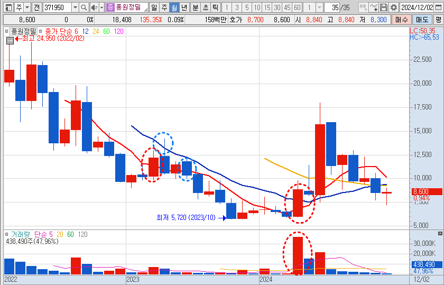Click the 단순 5 volume average label
The image size is (444, 285).
pyautogui.click(x=43, y=235)
